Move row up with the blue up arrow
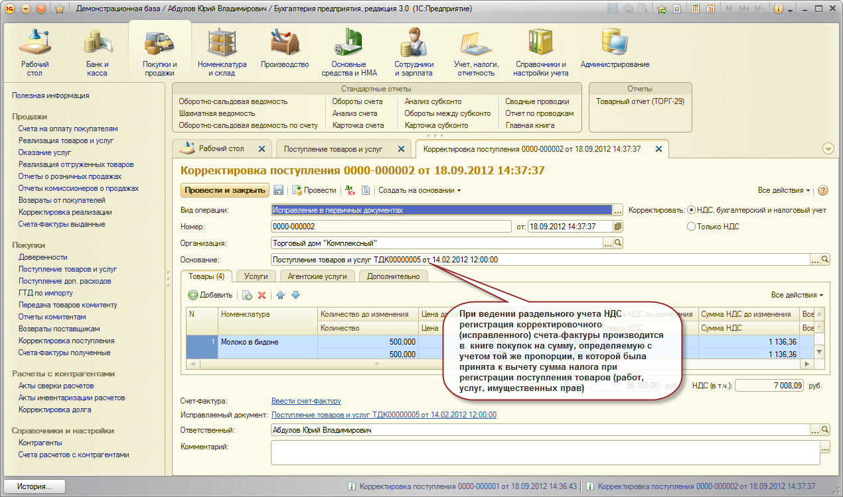843x497 pixels. point(280,295)
